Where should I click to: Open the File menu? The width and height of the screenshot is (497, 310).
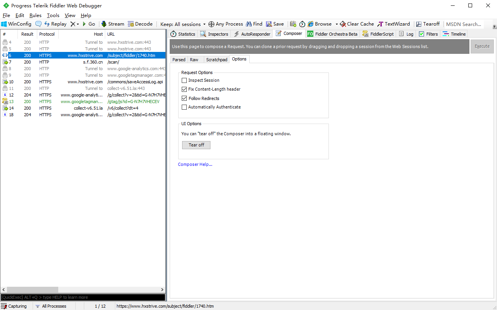point(6,15)
